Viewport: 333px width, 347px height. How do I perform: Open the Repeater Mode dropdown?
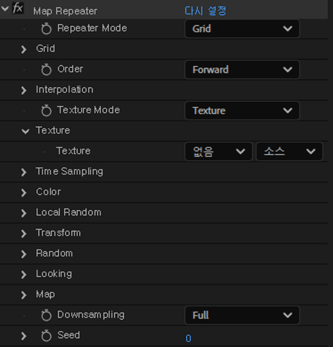pyautogui.click(x=242, y=29)
